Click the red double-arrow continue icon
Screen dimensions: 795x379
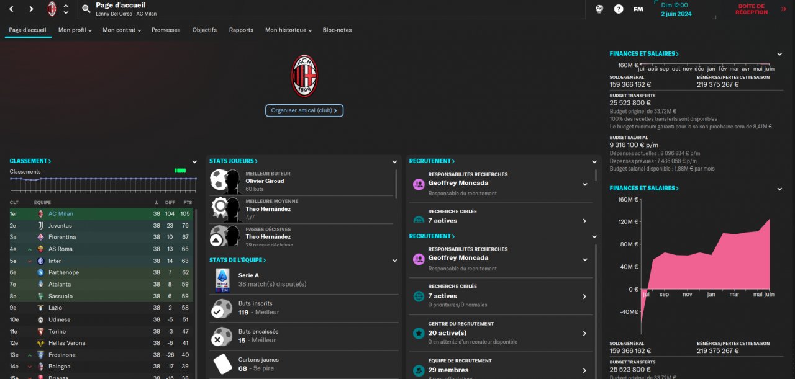pos(784,9)
